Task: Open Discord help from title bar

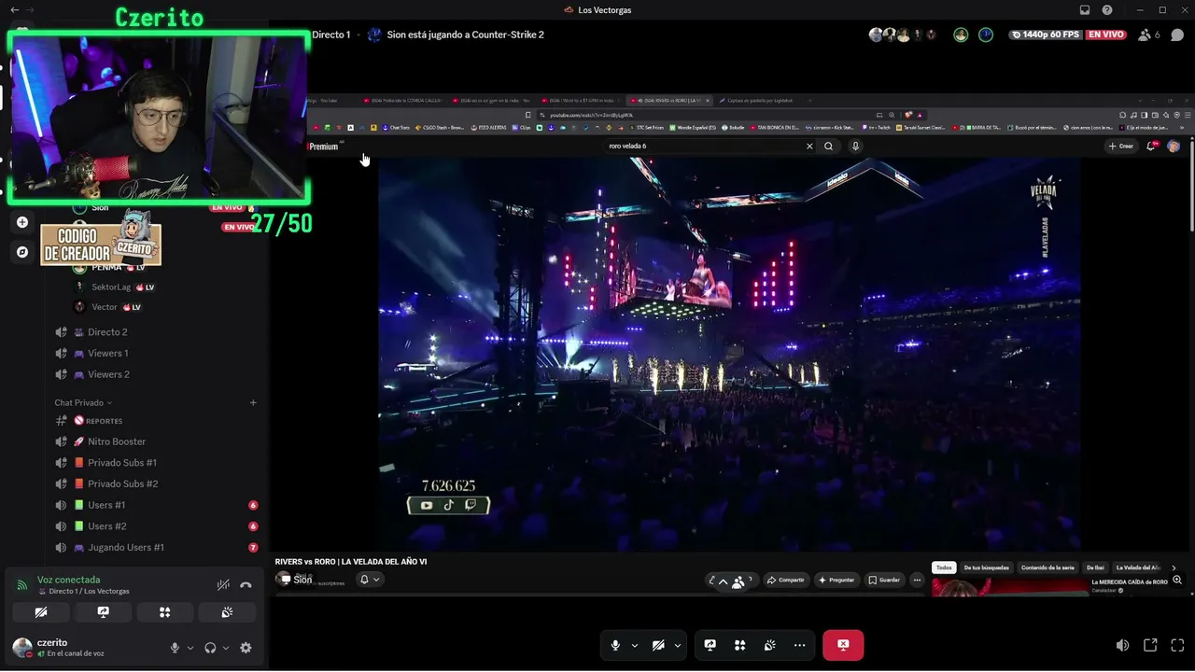Action: [x=1107, y=10]
